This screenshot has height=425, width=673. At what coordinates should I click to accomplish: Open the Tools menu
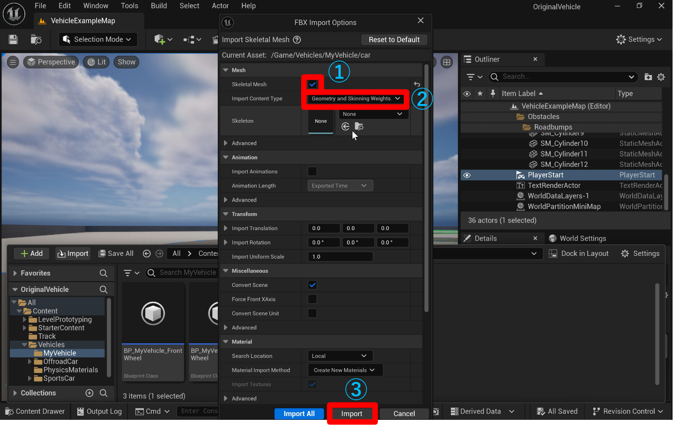129,6
